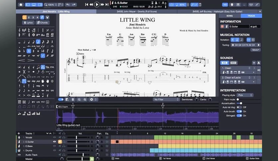Toggle the Auto let ring switch

tap(239, 107)
